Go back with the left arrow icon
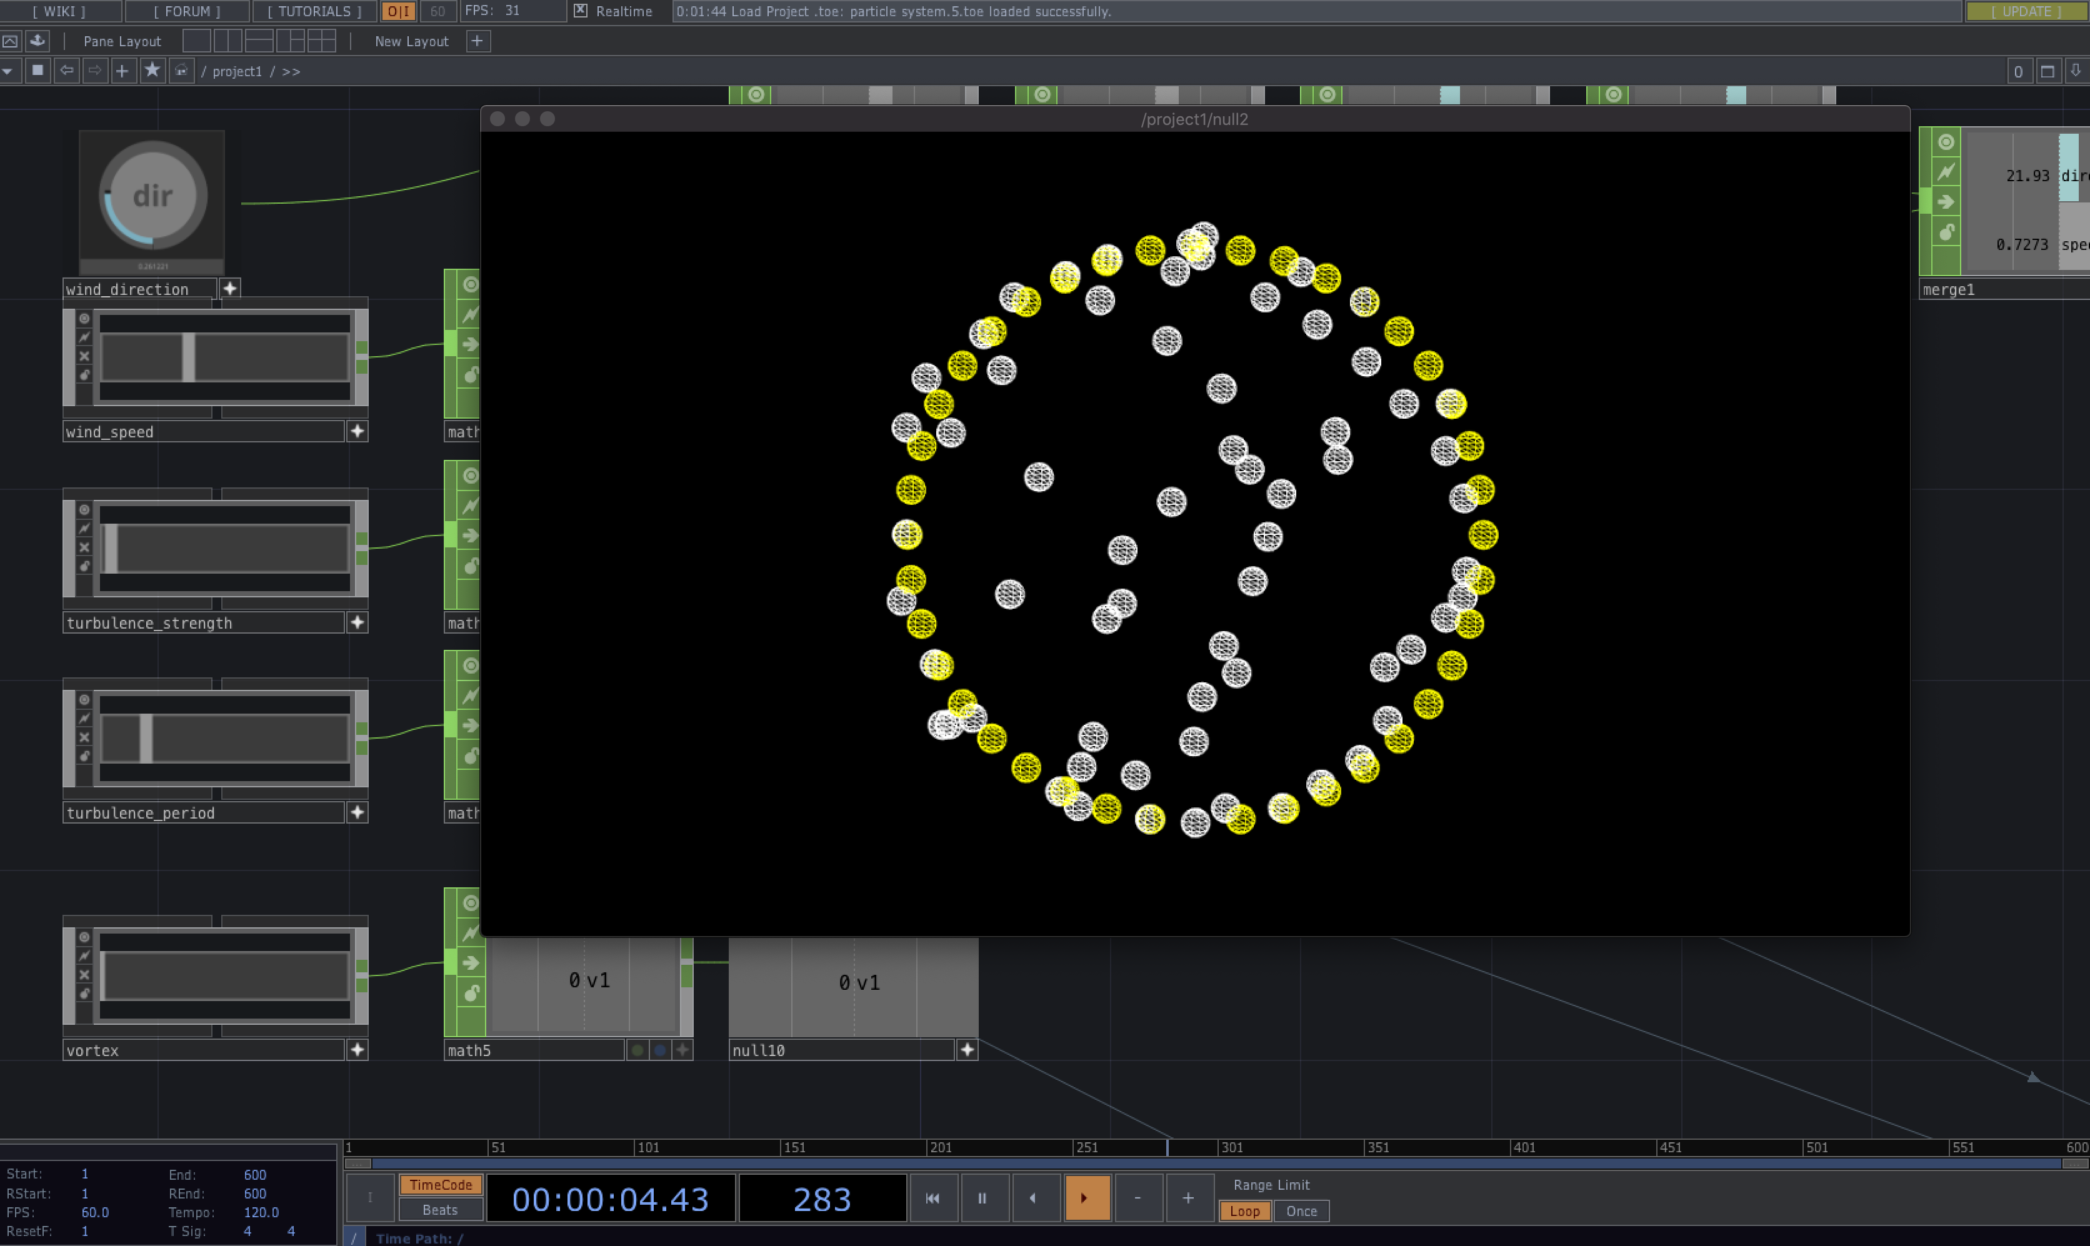This screenshot has height=1246, width=2090. [66, 71]
